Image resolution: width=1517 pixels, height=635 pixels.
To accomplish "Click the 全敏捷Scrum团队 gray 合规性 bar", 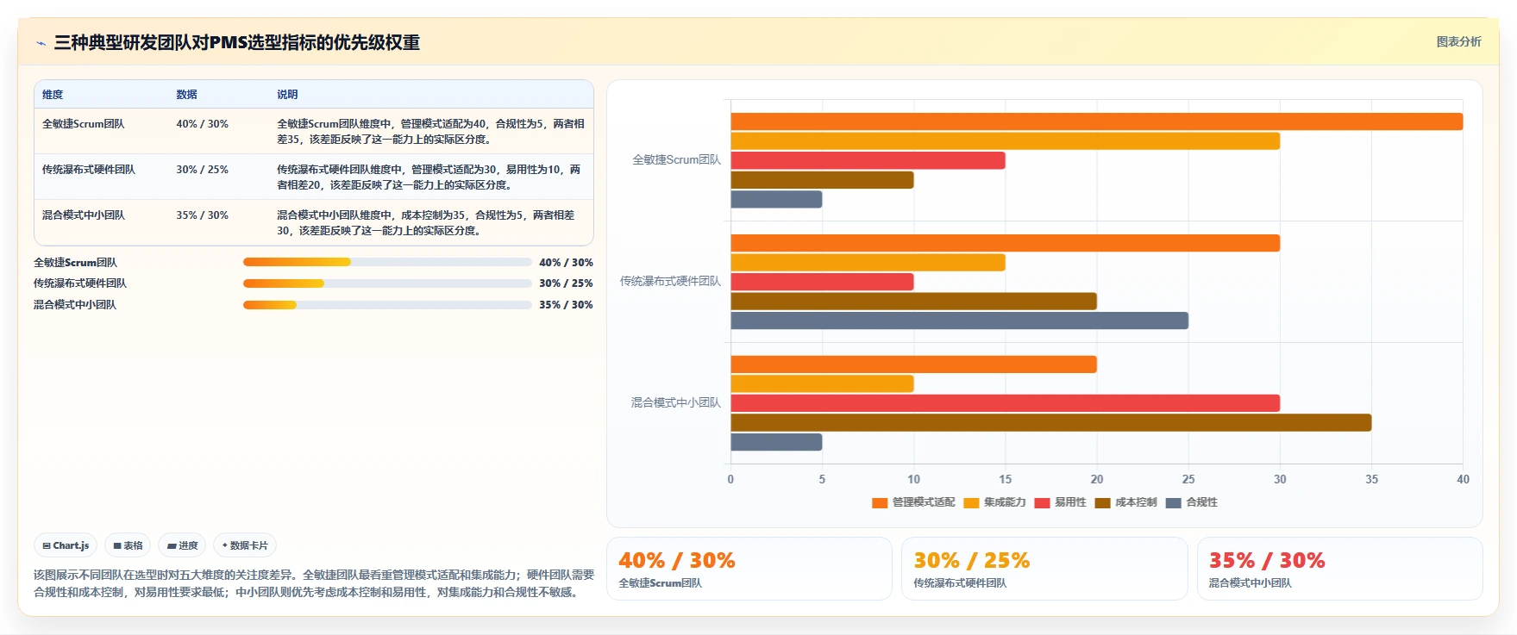I will [x=776, y=199].
